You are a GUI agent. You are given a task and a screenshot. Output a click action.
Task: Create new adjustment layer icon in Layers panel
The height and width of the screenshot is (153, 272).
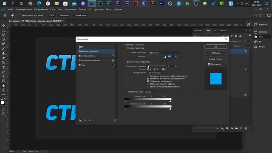(x=232, y=128)
